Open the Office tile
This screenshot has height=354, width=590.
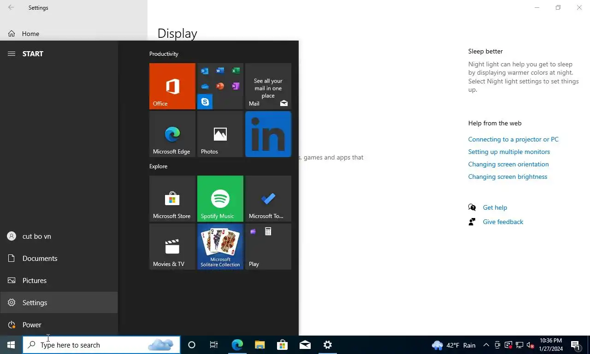click(172, 86)
